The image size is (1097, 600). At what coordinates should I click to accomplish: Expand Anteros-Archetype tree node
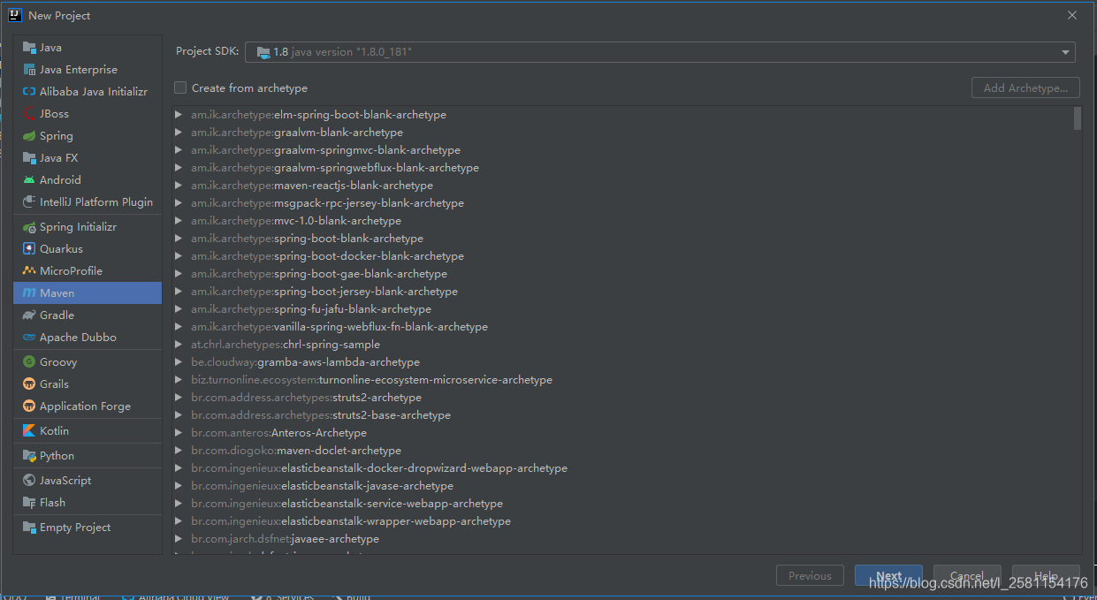[179, 433]
